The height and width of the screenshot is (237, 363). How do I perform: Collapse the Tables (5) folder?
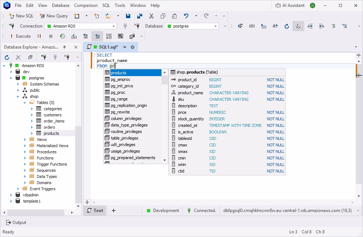[x=25, y=103]
